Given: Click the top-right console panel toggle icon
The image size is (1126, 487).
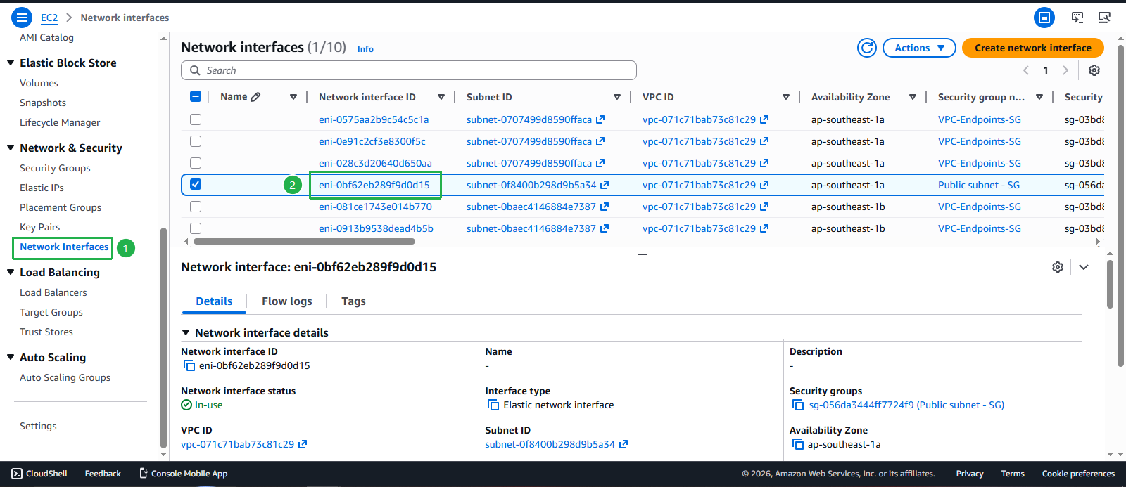Looking at the screenshot, I should tap(1044, 18).
